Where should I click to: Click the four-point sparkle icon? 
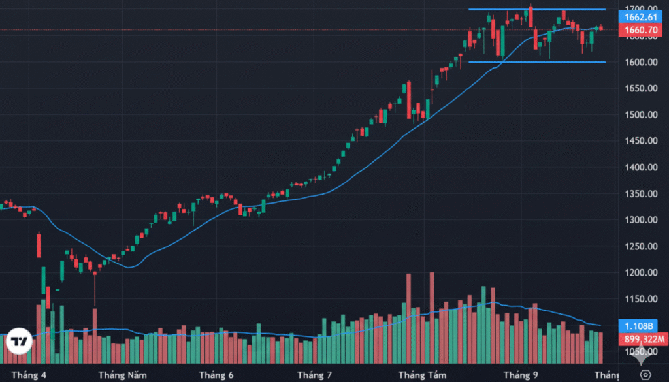point(640,356)
